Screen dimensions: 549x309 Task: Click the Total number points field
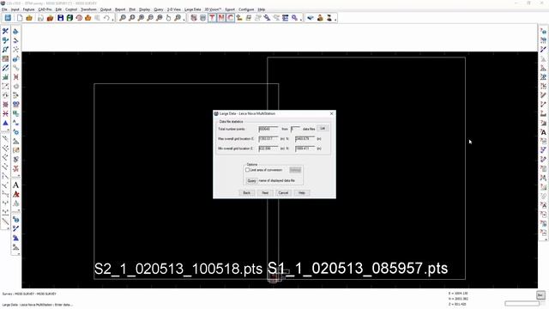(268, 129)
